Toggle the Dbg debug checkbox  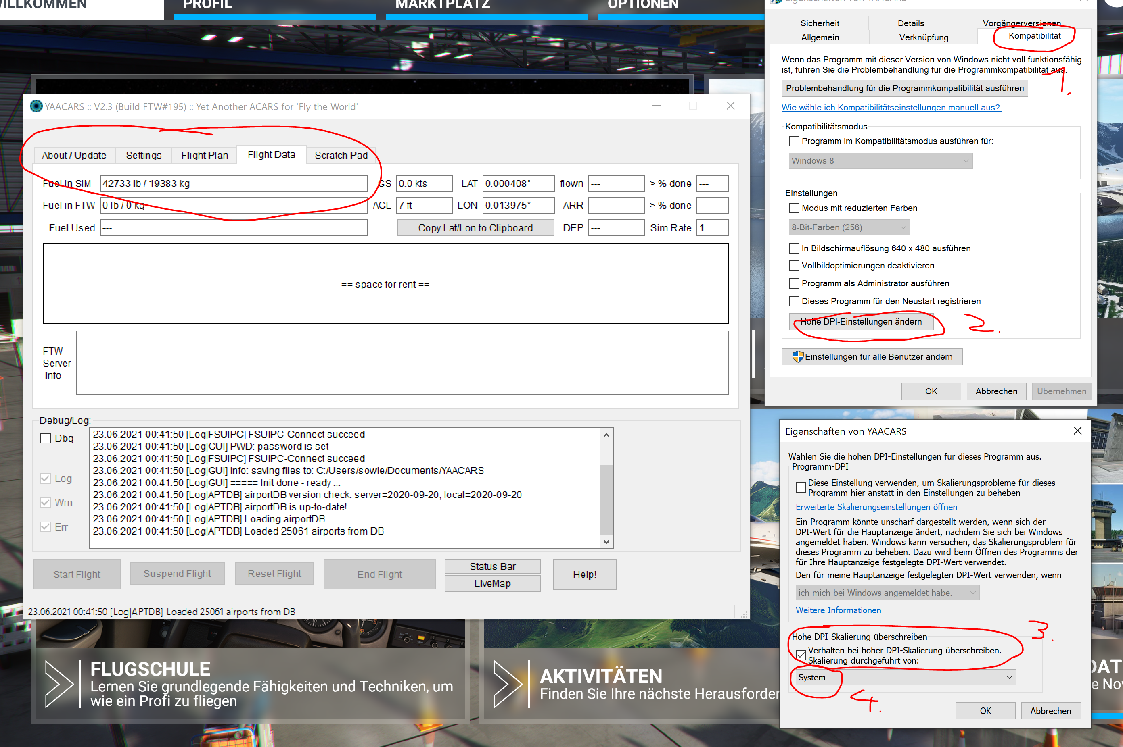46,438
